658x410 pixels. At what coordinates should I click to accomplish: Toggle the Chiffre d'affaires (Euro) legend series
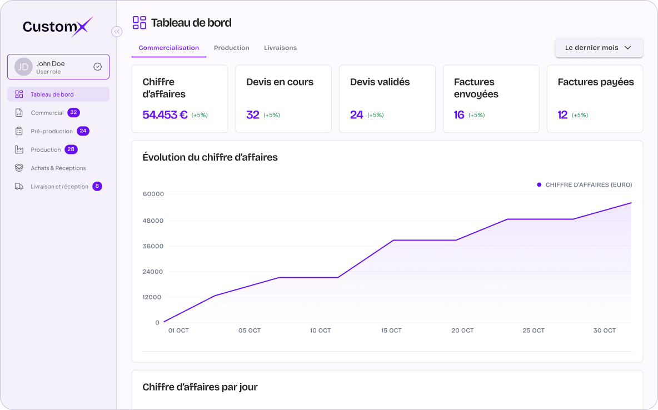point(584,184)
